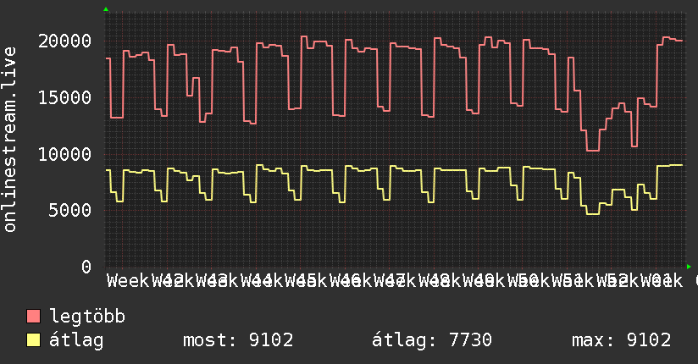
Task: Click the 5000 y-axis label
Action: (70, 211)
